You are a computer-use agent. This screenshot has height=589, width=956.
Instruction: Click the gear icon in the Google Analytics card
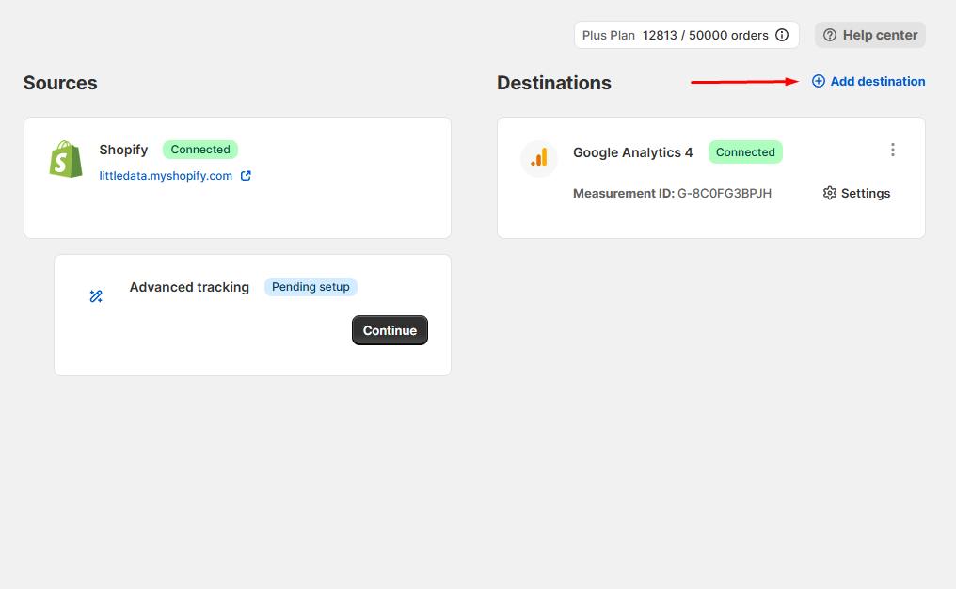coord(829,193)
